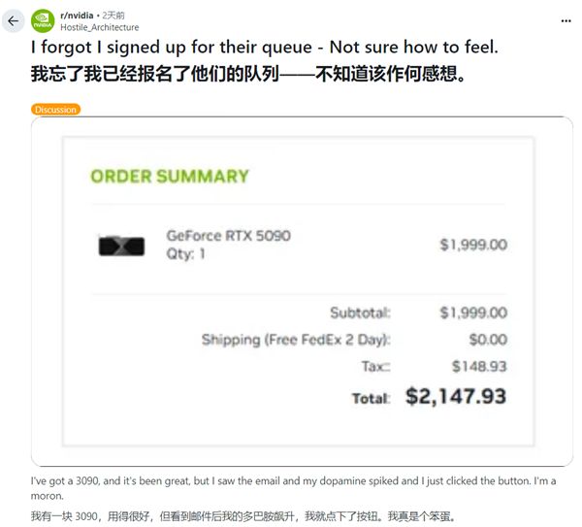Click the RTX 5090 graphics card thumbnail
The width and height of the screenshot is (582, 527).
(x=121, y=246)
